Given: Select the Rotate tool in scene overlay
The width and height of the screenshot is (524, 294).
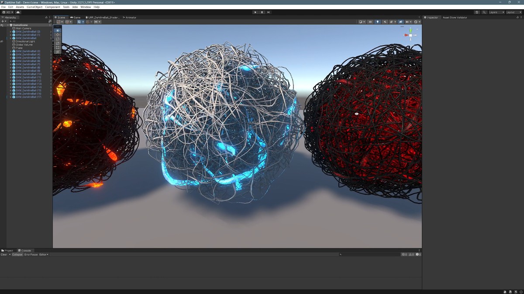Looking at the screenshot, I should coord(58,39).
